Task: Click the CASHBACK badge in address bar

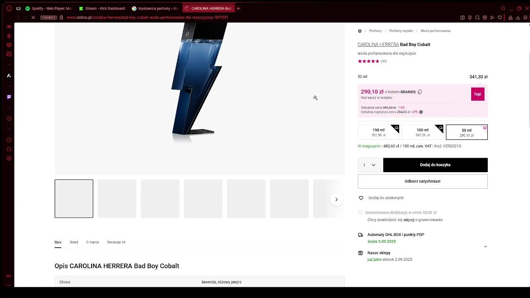Action: click(48, 17)
